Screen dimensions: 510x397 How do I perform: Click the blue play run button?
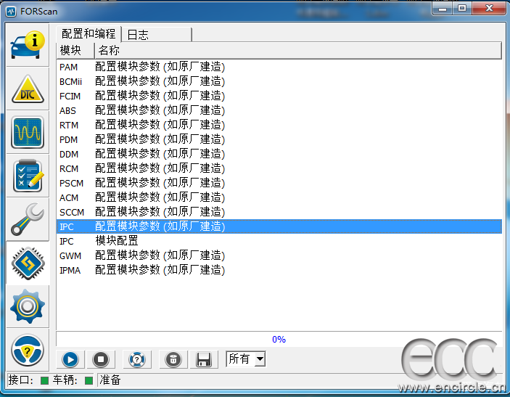click(70, 359)
